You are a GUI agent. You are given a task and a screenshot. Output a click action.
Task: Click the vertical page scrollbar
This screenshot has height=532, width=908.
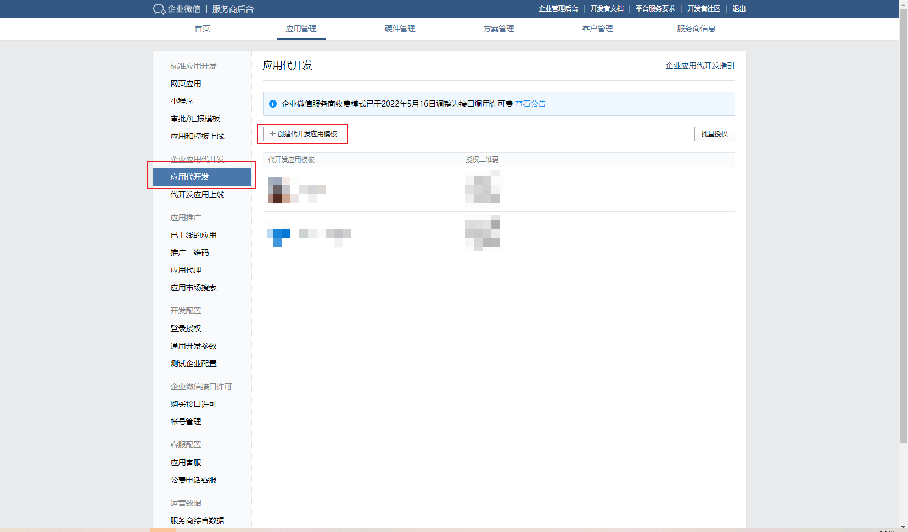(x=903, y=220)
